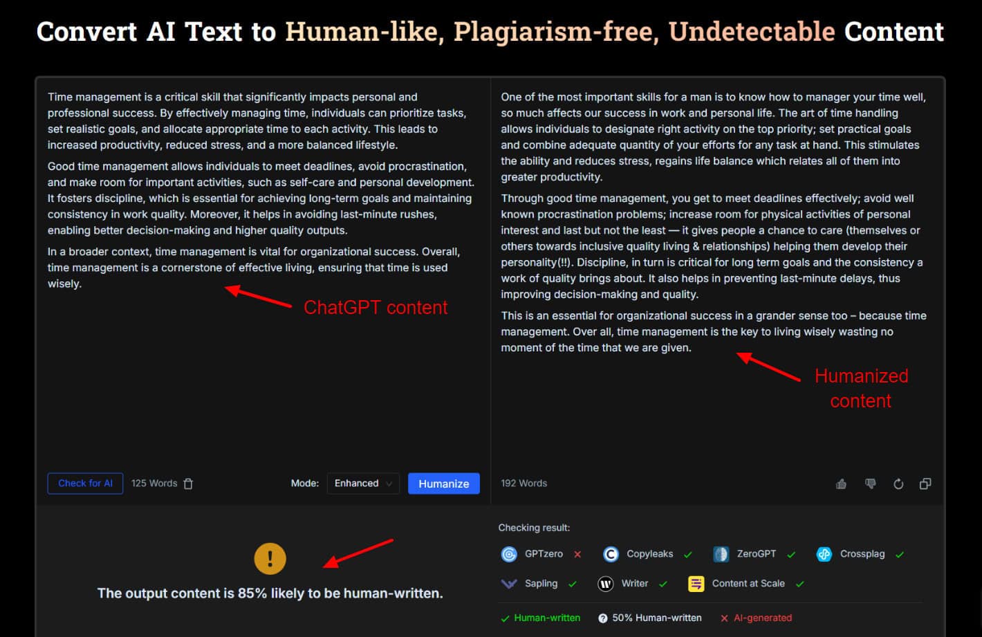Click the 'Copyleaks' detector name

(650, 554)
